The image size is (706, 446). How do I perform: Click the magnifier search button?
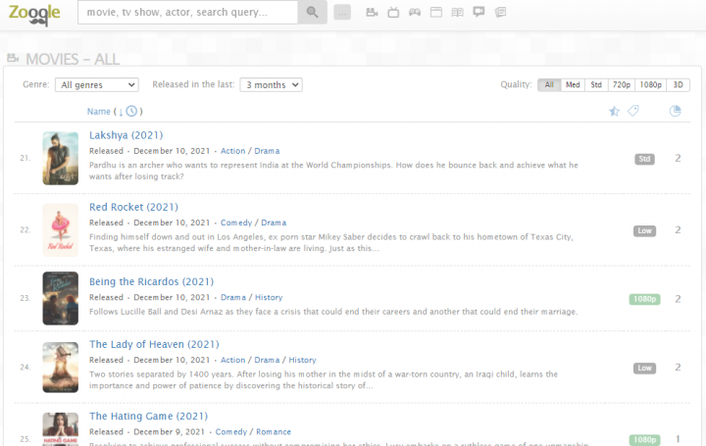point(312,13)
